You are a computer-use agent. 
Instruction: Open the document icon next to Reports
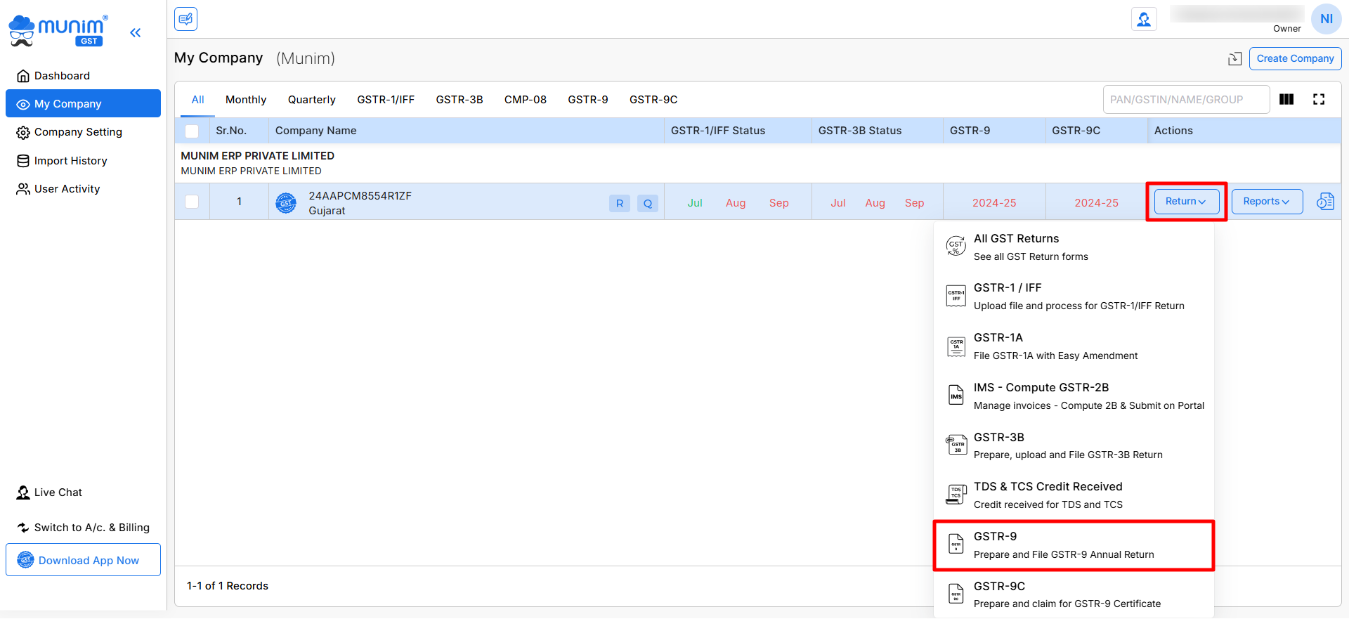pos(1325,202)
